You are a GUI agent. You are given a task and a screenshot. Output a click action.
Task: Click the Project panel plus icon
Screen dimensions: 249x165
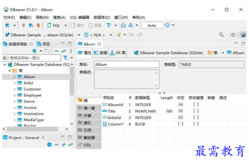pos(64,144)
